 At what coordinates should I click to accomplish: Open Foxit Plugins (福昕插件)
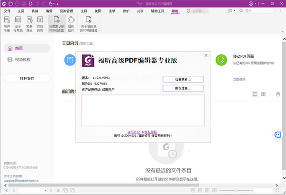(71, 24)
